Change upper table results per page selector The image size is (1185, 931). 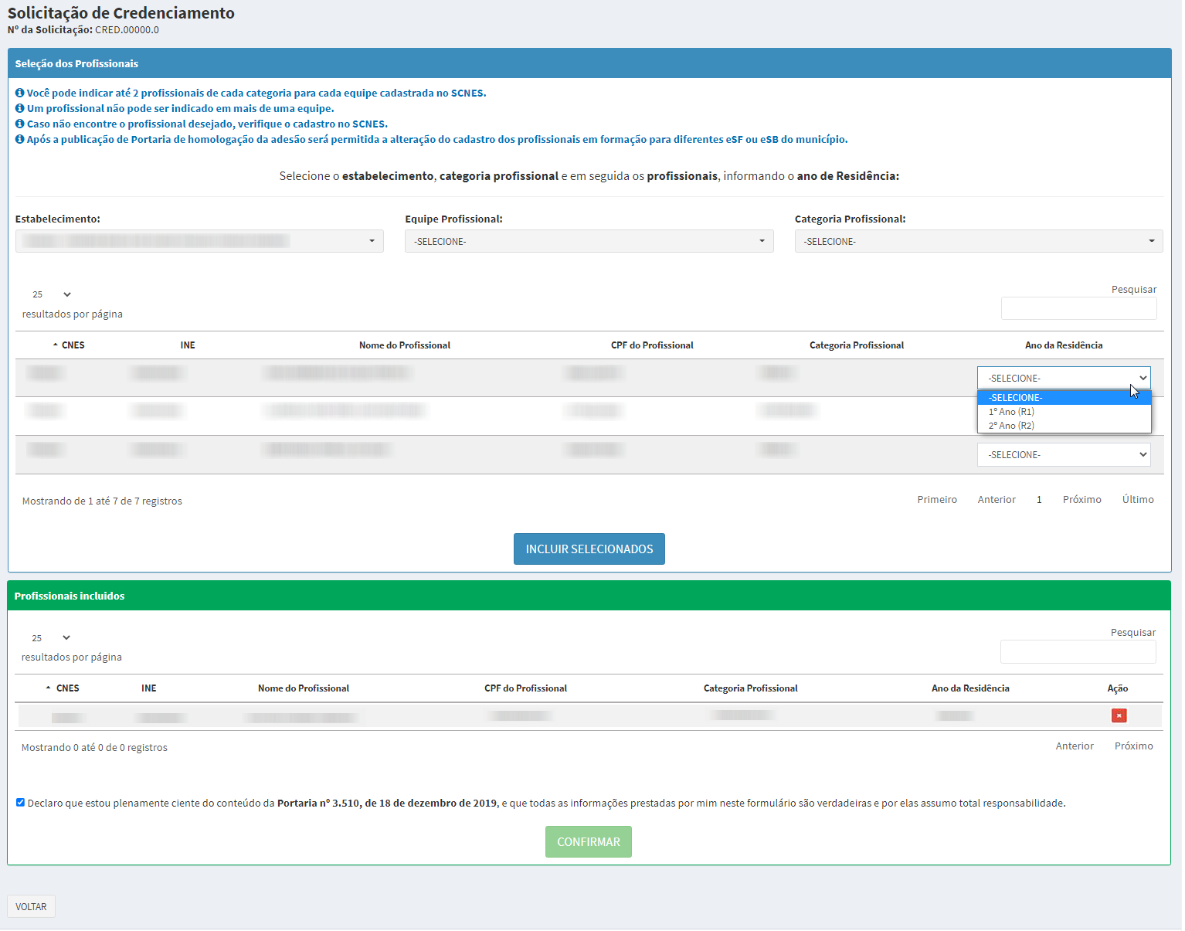51,294
